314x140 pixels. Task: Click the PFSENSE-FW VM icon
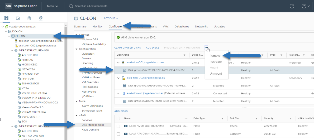click(20, 74)
